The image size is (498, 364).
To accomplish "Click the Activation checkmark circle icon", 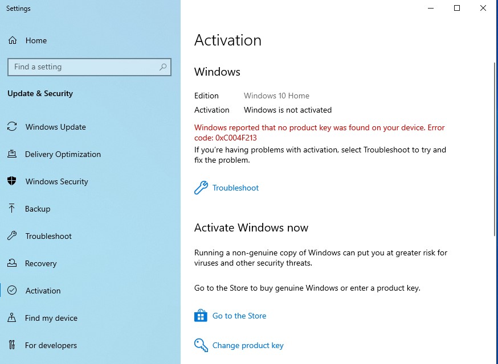I will 12,290.
